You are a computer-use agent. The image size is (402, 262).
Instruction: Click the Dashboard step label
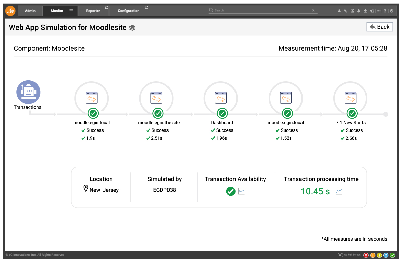pos(222,123)
